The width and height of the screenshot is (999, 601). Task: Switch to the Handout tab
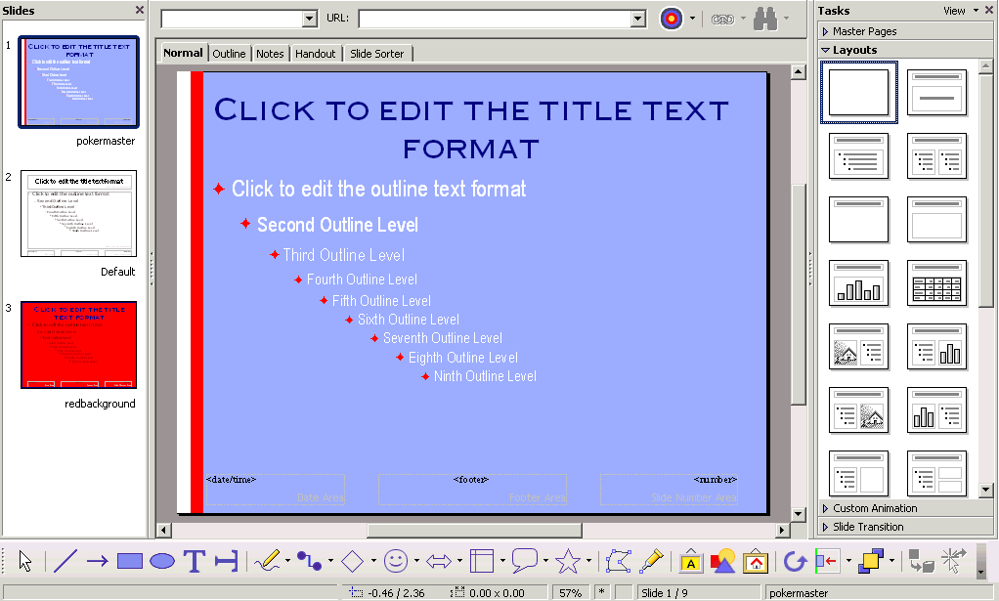(315, 54)
